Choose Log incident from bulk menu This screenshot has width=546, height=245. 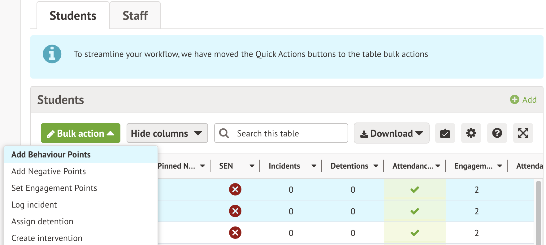click(x=34, y=205)
